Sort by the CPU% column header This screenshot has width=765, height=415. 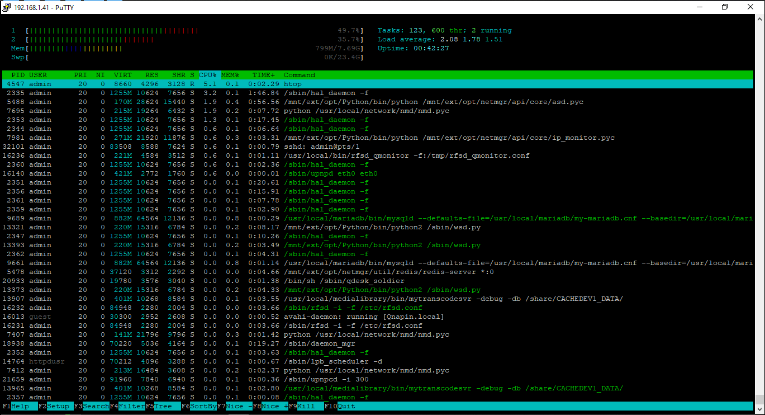click(207, 75)
